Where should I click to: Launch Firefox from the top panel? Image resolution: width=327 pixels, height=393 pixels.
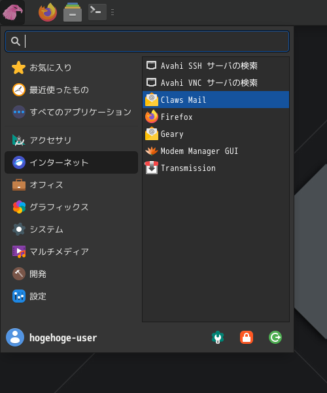click(48, 12)
